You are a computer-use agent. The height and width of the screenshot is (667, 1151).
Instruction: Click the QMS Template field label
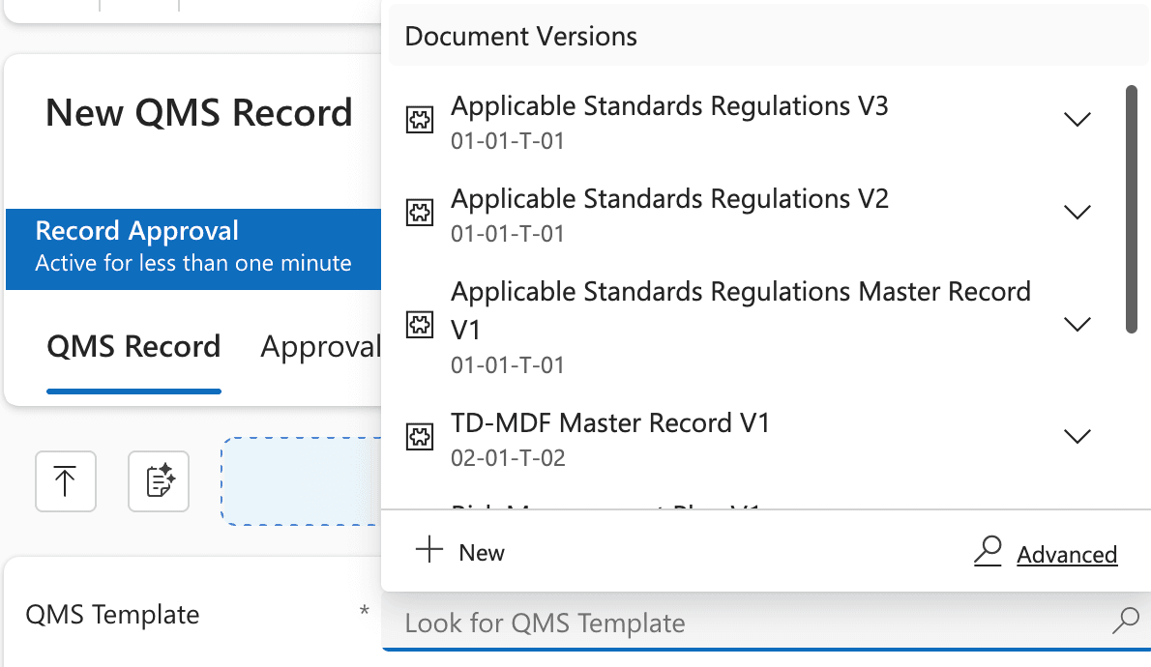pyautogui.click(x=112, y=614)
